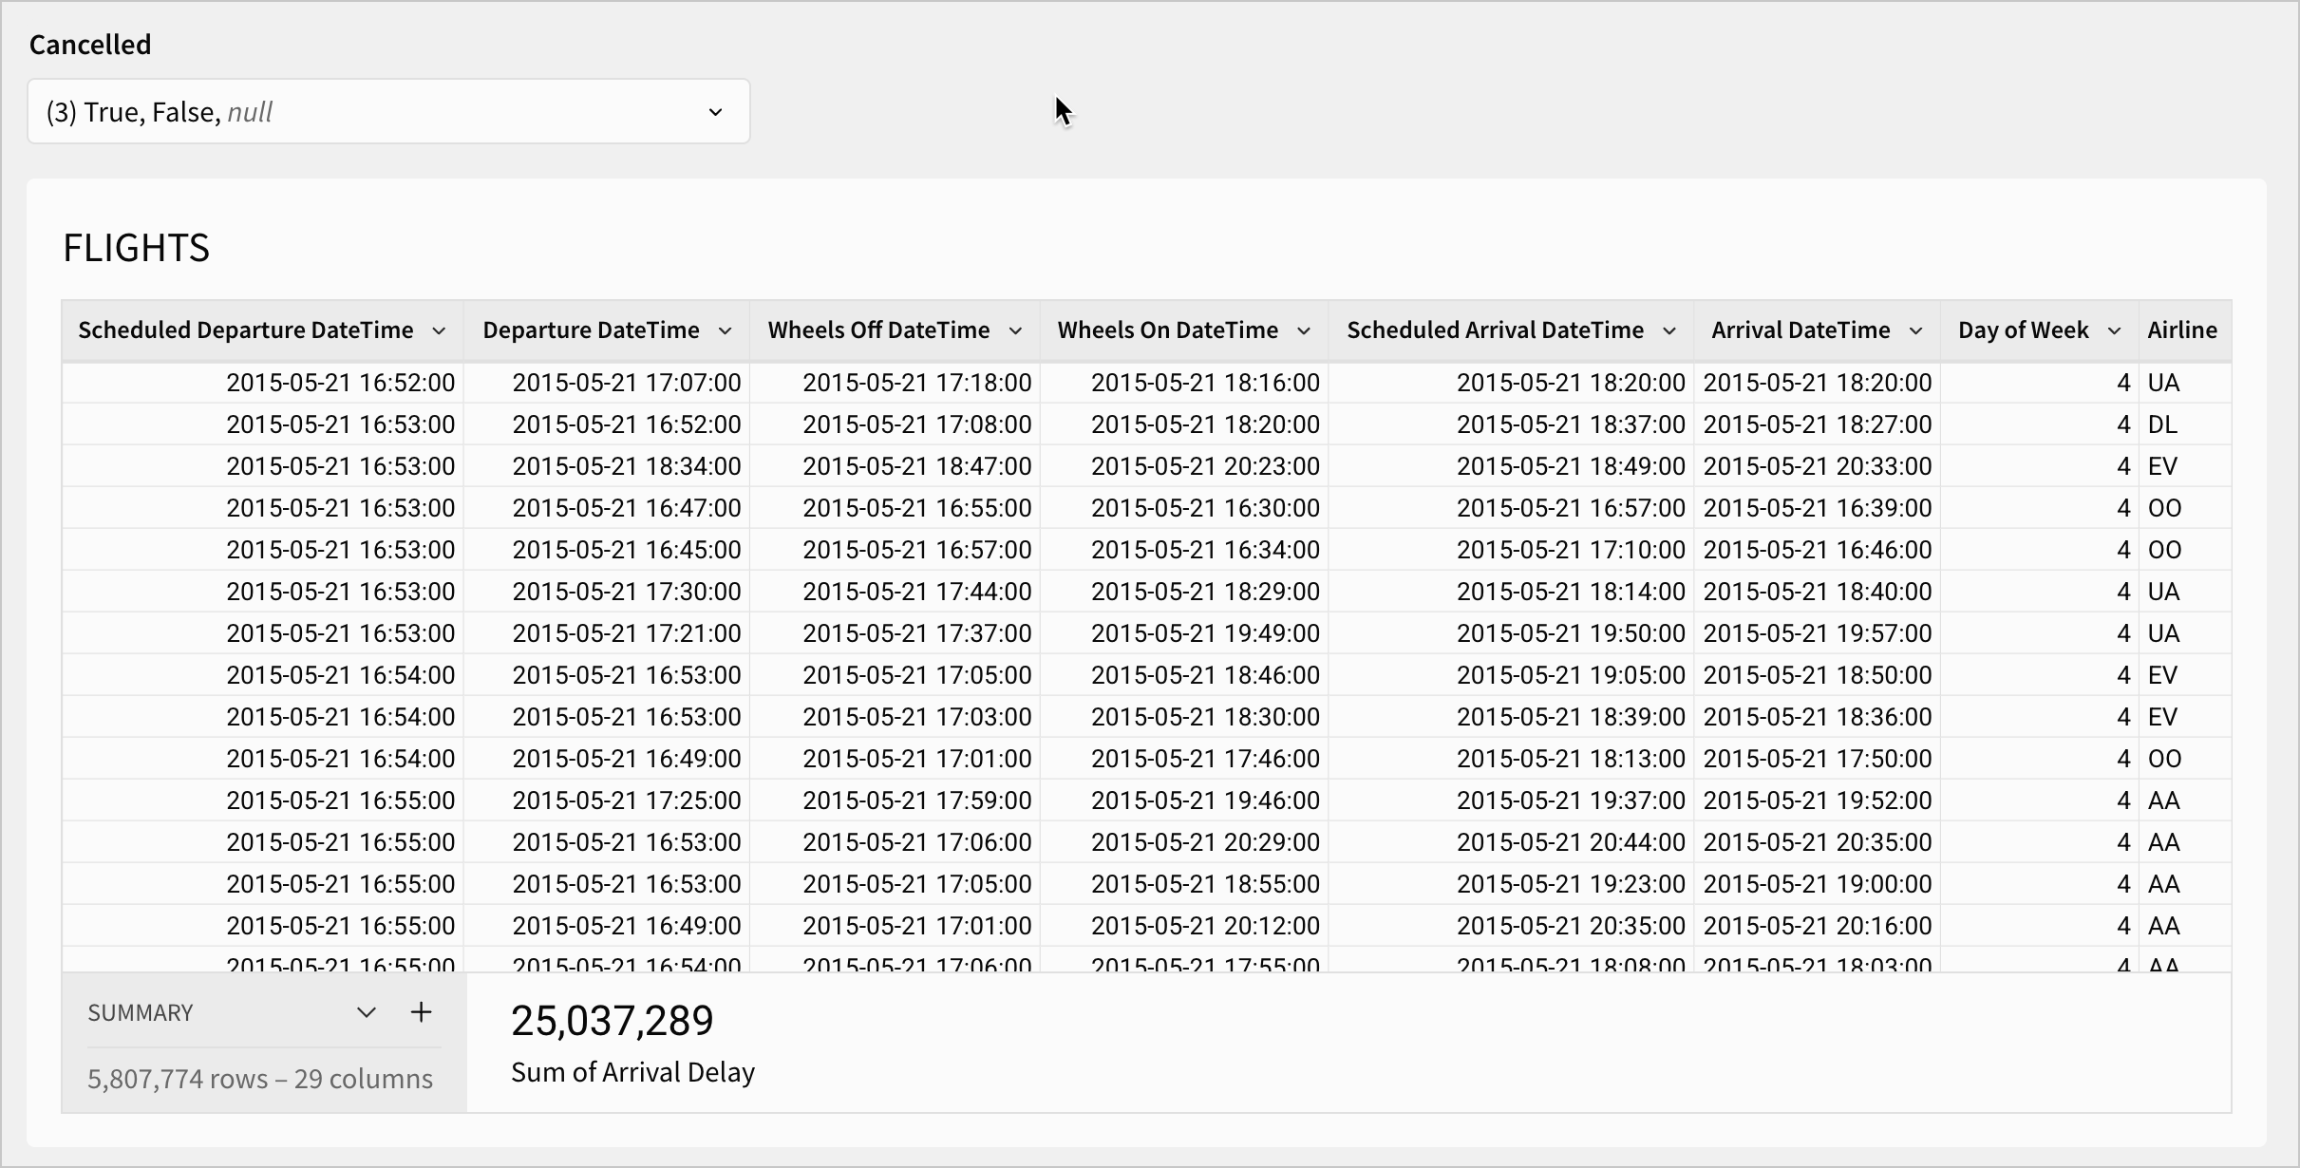Open Scheduled Departure DateTime column menu arrow

(439, 330)
